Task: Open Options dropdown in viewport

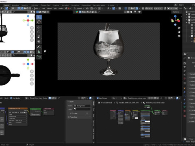Action: click(x=177, y=12)
